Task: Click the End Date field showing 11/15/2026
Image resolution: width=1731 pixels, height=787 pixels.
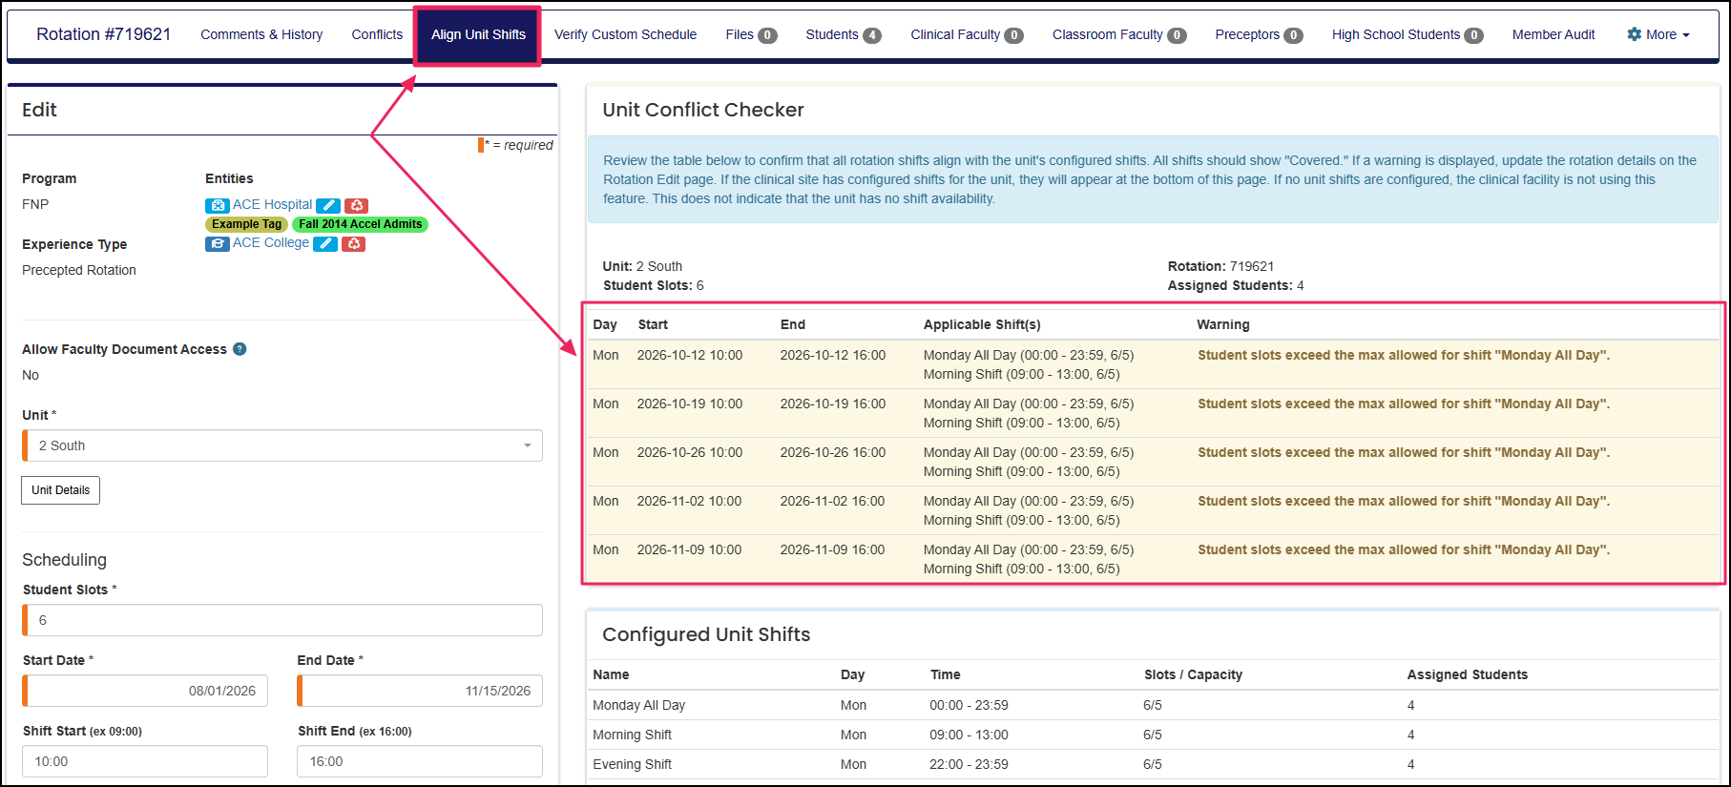Action: pyautogui.click(x=420, y=691)
